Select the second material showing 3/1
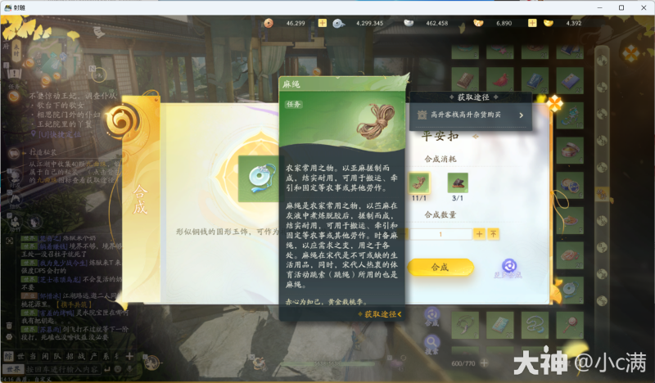Viewport: 655px width, 383px height. click(x=458, y=183)
